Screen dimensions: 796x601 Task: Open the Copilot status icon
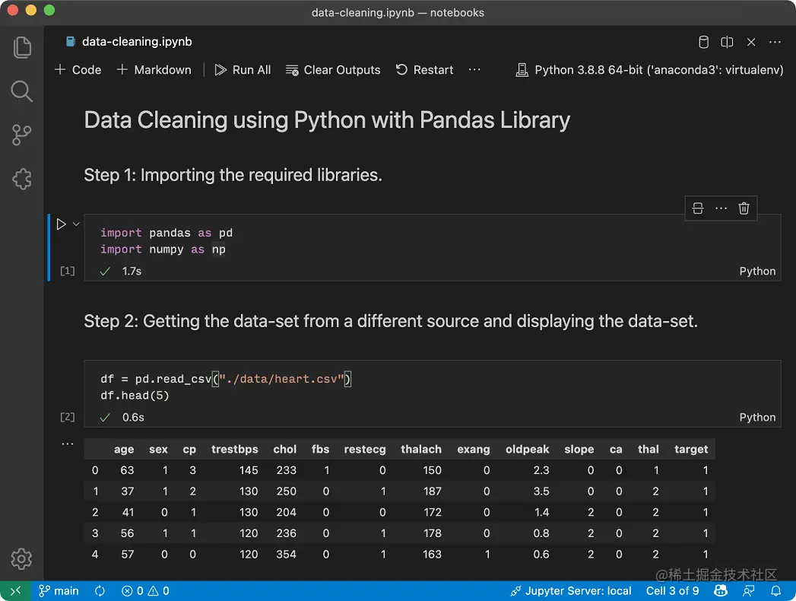click(721, 591)
